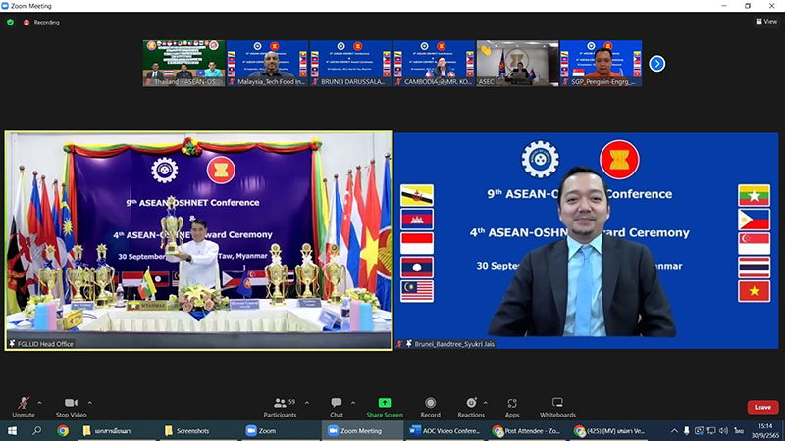The height and width of the screenshot is (441, 785).
Task: Open the View layout menu
Action: (765, 21)
